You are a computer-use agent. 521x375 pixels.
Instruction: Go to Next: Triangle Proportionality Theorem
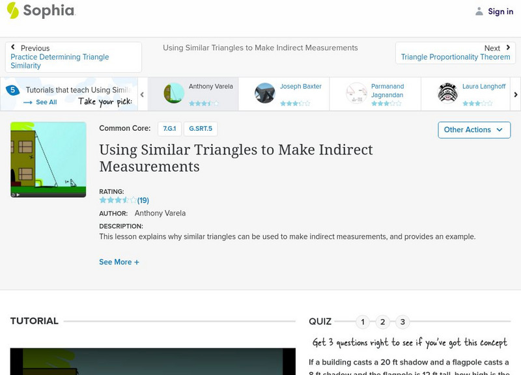(455, 53)
